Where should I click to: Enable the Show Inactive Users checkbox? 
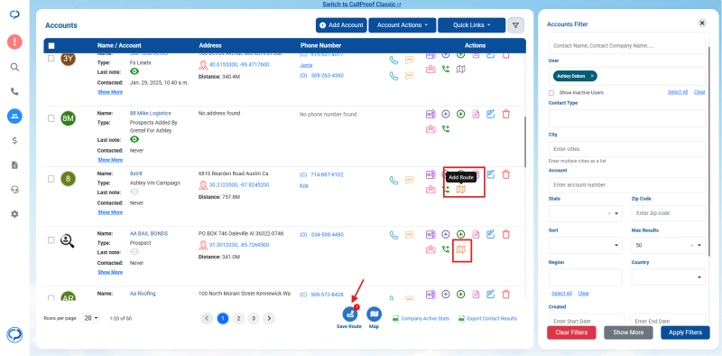click(551, 93)
